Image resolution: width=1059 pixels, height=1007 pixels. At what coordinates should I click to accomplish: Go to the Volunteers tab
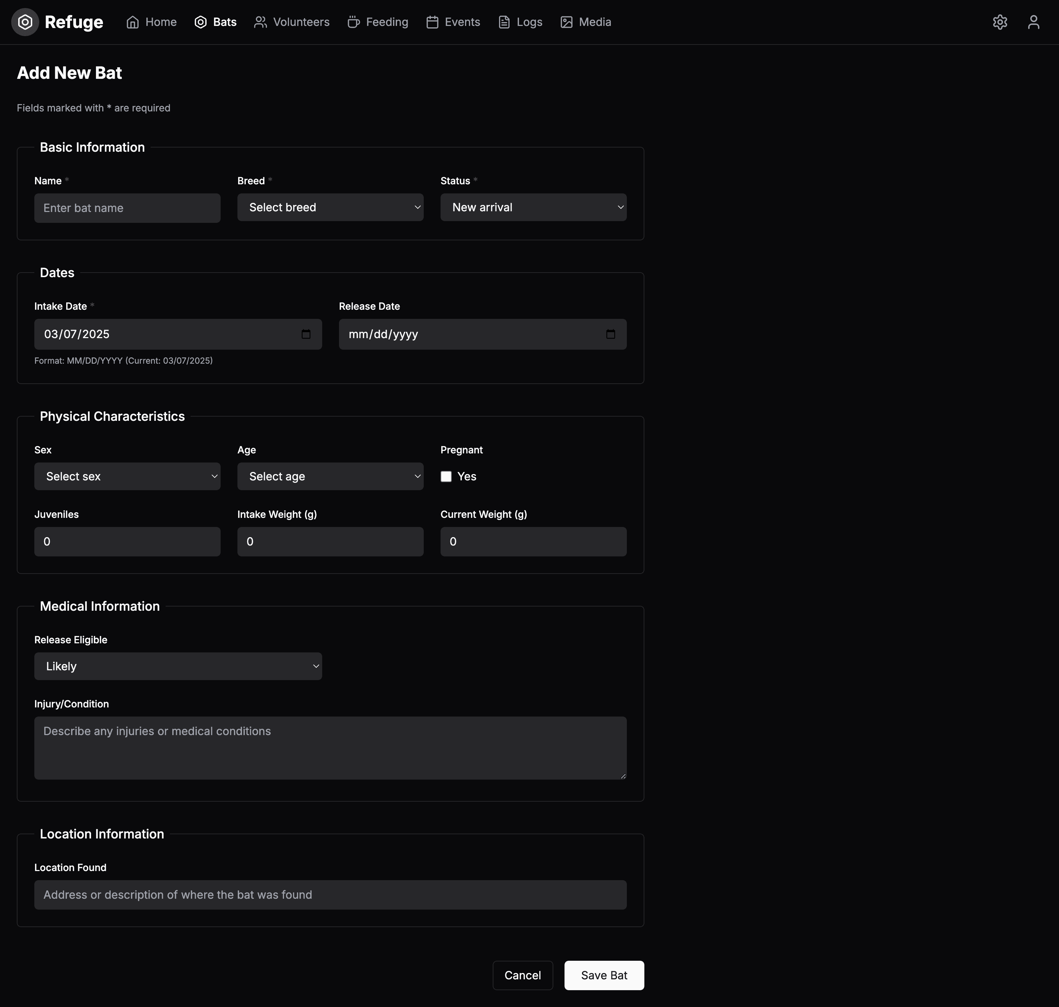292,22
